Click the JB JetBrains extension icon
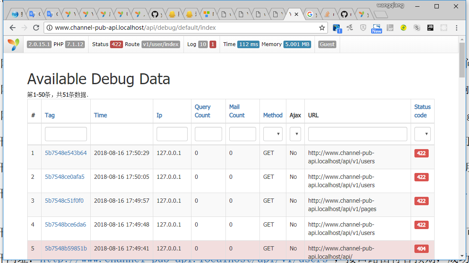 430,28
